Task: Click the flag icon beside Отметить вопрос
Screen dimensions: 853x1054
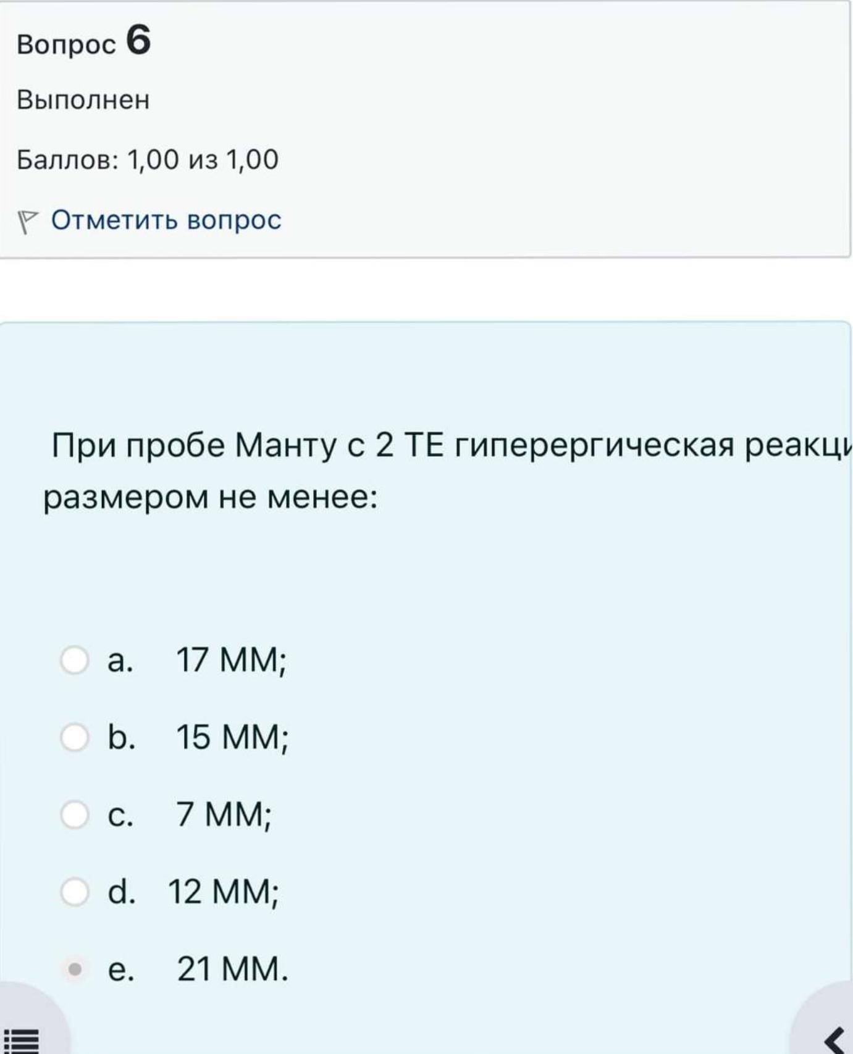Action: click(27, 222)
